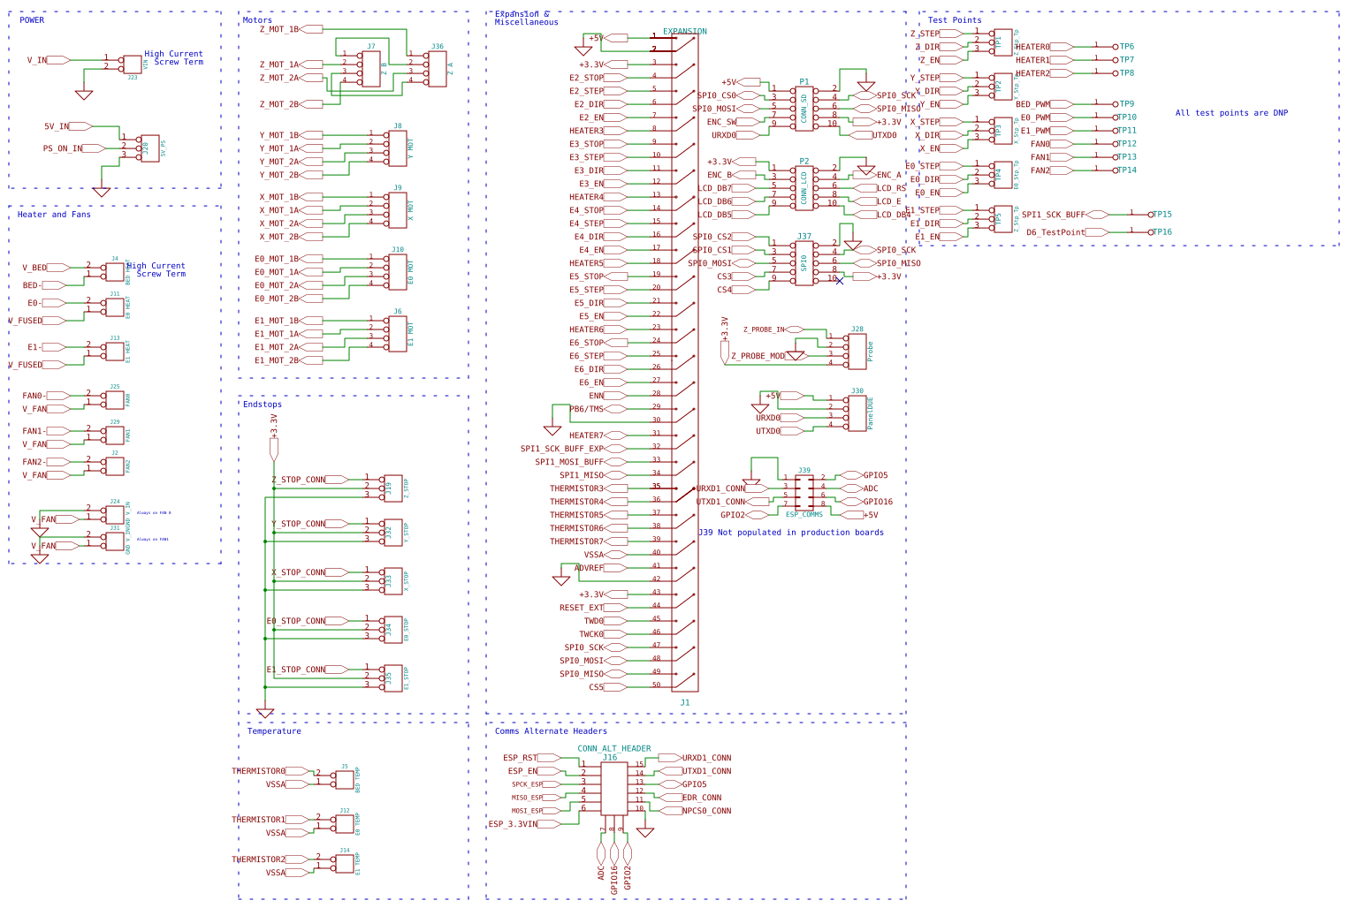Select the J23 VIN screw terminal connector
Image resolution: width=1348 pixels, height=908 pixels.
point(132,64)
